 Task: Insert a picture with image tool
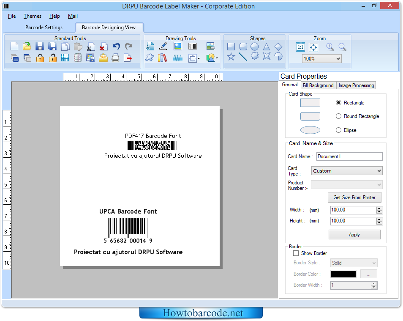177,47
